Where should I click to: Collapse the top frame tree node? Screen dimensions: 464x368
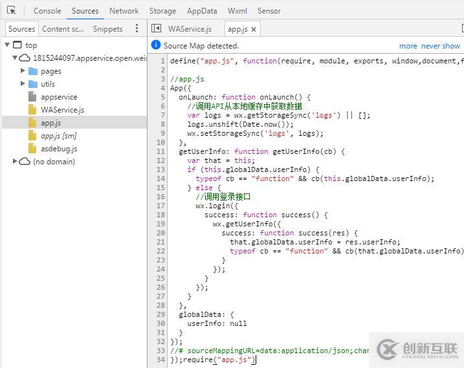7,45
